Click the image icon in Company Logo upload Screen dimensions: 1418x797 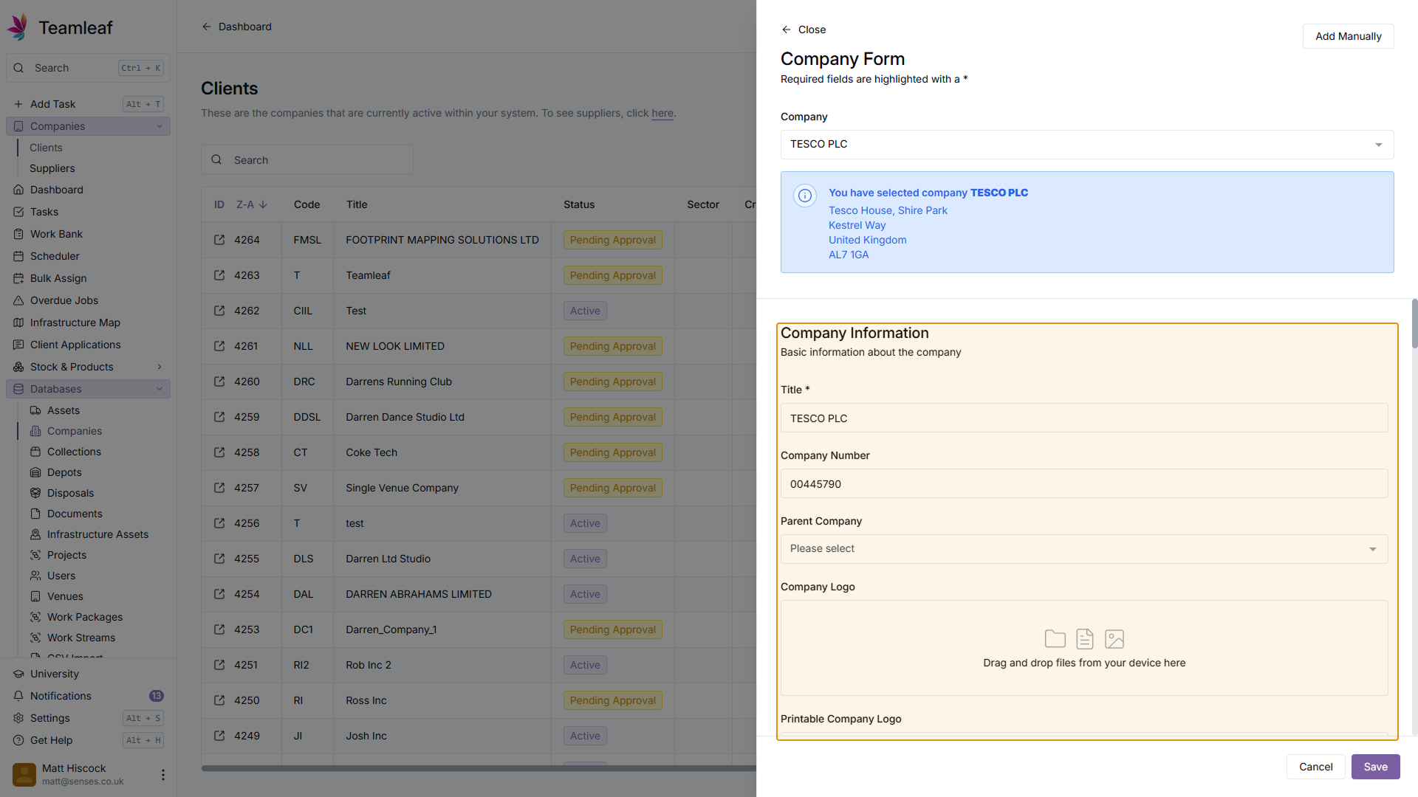tap(1114, 638)
